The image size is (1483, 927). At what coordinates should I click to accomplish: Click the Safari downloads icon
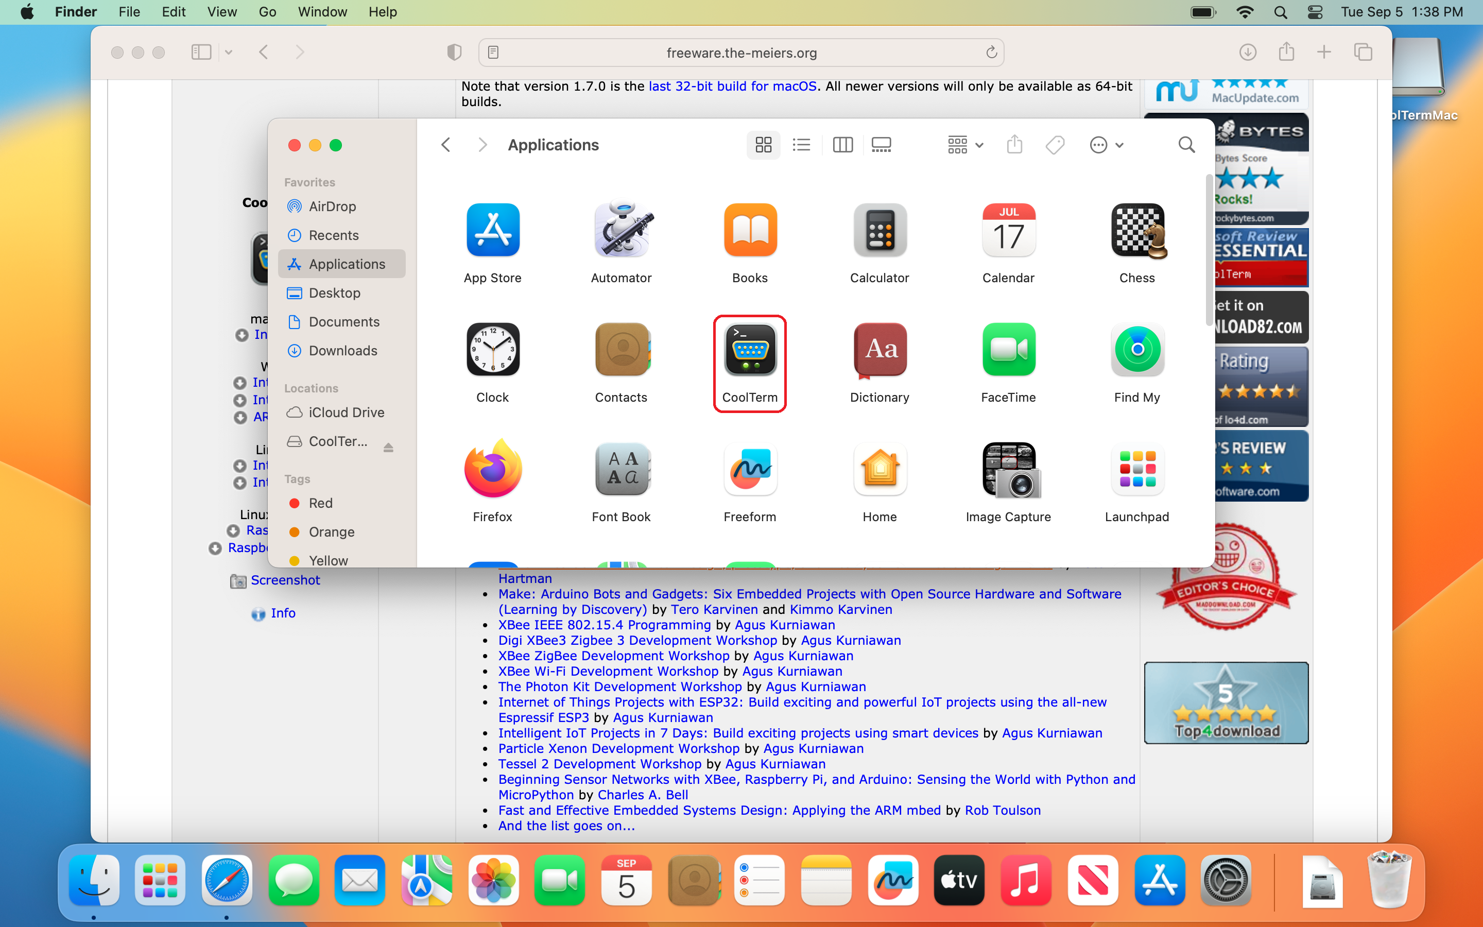[1248, 53]
